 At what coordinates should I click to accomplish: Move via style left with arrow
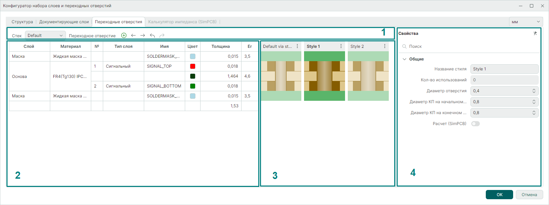133,36
